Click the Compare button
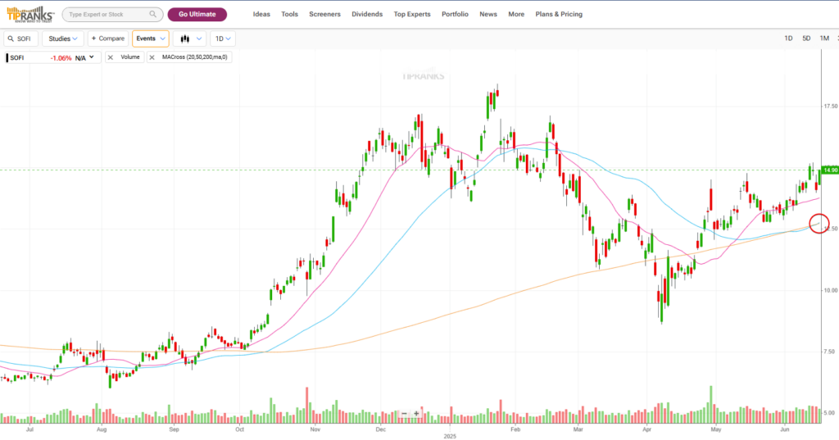 (107, 39)
